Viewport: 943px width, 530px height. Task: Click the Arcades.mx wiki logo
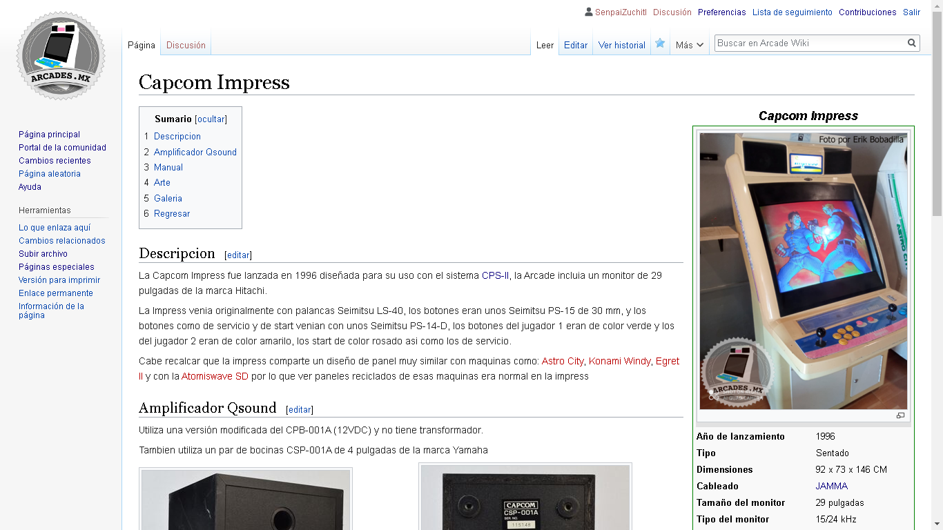[61, 57]
